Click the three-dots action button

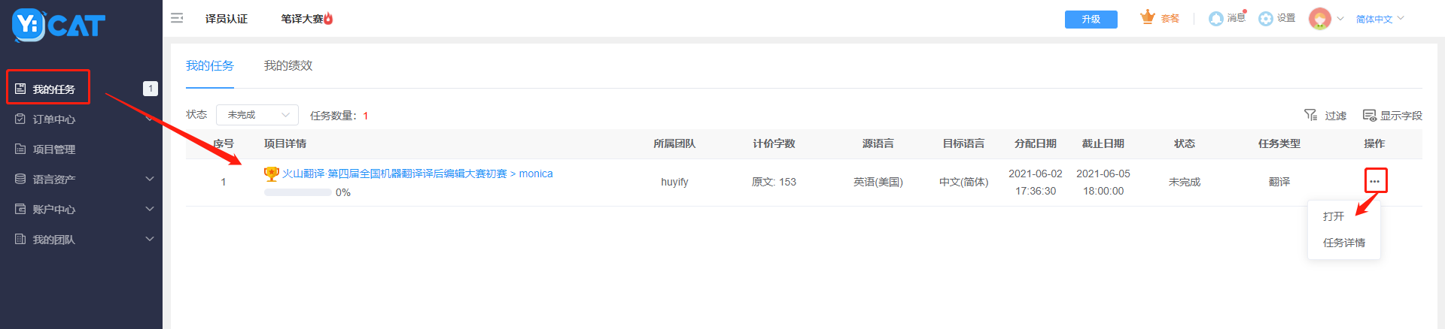point(1375,181)
